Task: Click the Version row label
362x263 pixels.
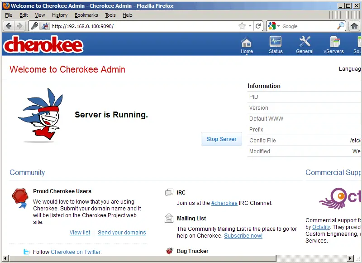Action: click(x=258, y=108)
